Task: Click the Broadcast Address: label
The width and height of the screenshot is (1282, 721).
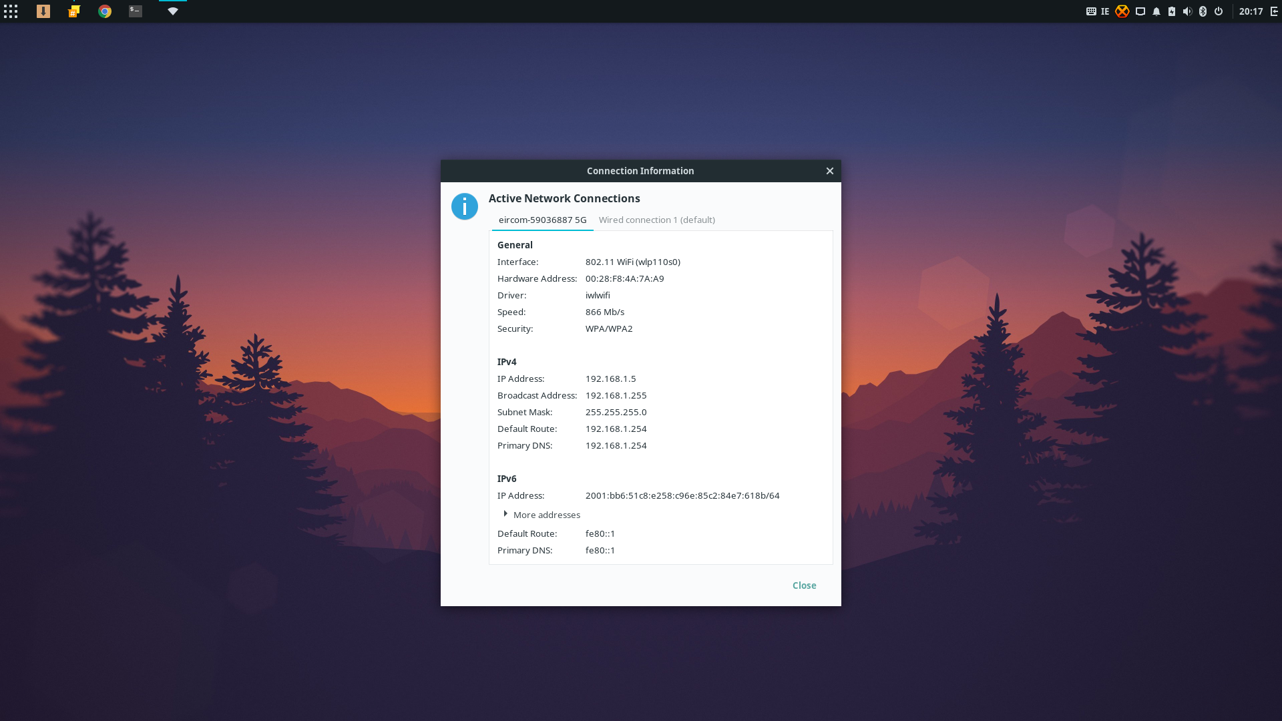Action: 538,395
